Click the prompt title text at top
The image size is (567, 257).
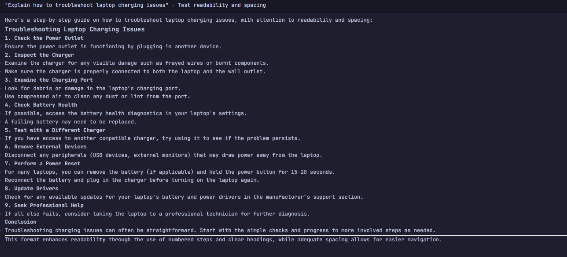tap(135, 5)
